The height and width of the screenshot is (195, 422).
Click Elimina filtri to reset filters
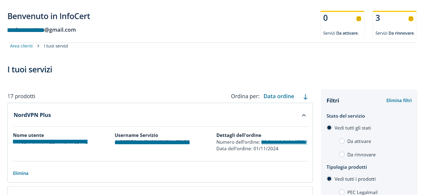click(399, 100)
